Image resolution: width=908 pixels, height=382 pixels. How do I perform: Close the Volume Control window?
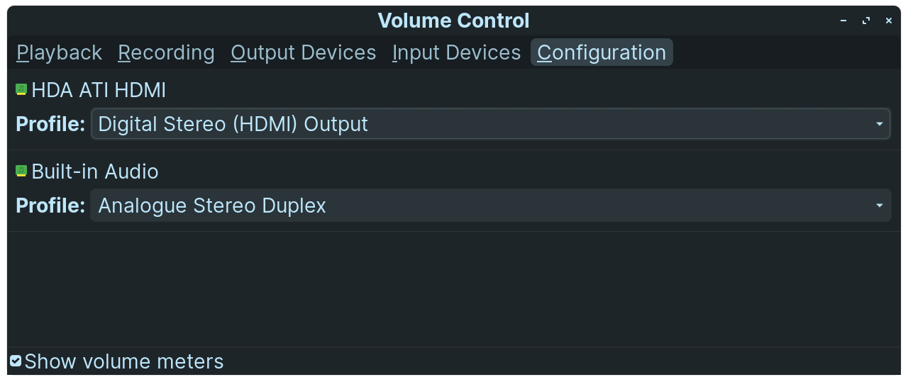click(x=889, y=21)
